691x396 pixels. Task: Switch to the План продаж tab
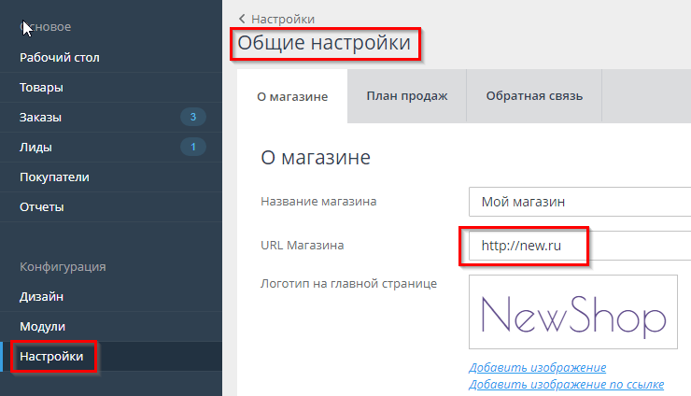(x=406, y=96)
